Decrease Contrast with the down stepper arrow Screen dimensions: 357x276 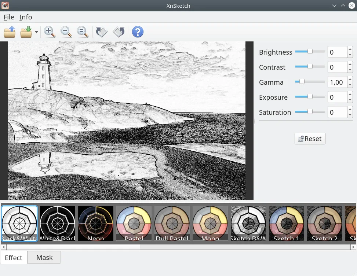pyautogui.click(x=350, y=70)
